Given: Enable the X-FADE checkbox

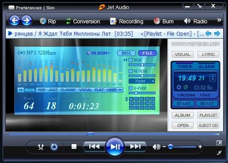Looking at the screenshot, I should pyautogui.click(x=131, y=89).
